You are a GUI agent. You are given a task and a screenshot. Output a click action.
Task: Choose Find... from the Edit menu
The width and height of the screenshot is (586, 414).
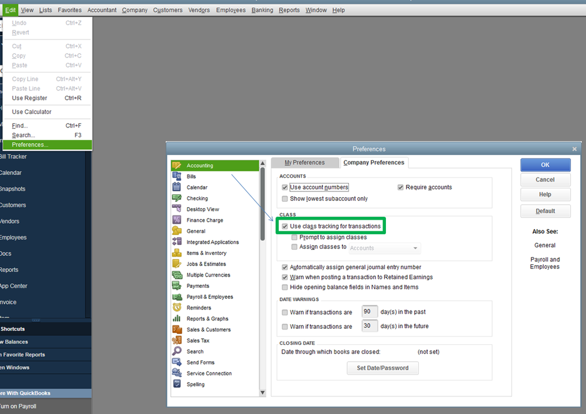click(47, 126)
